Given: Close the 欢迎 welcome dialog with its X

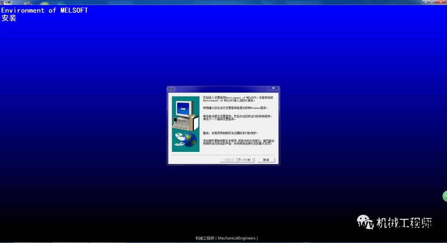Looking at the screenshot, I should [x=273, y=88].
